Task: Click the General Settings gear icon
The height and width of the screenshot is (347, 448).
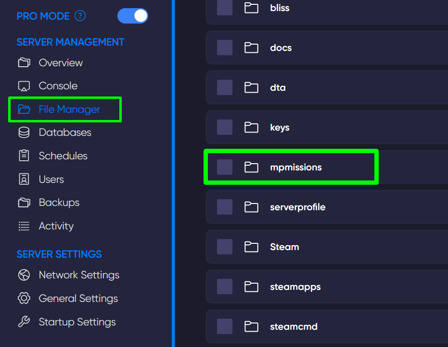Action: click(x=24, y=298)
